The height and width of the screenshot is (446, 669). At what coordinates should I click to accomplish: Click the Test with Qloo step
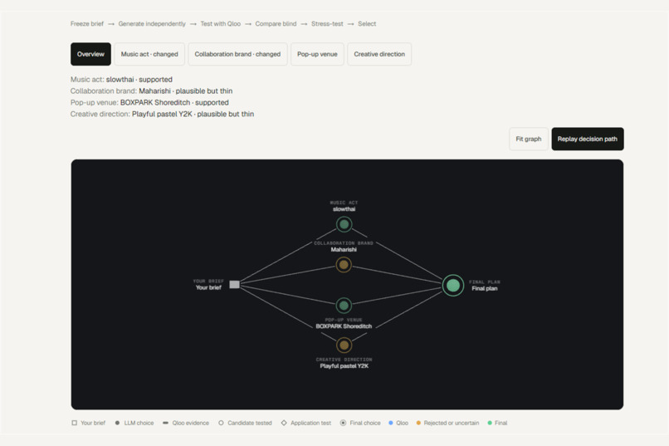click(221, 24)
